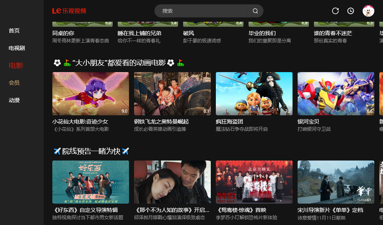383x225 pixels.
Task: Click the title 疯狂海盗团
Action: pyautogui.click(x=229, y=121)
